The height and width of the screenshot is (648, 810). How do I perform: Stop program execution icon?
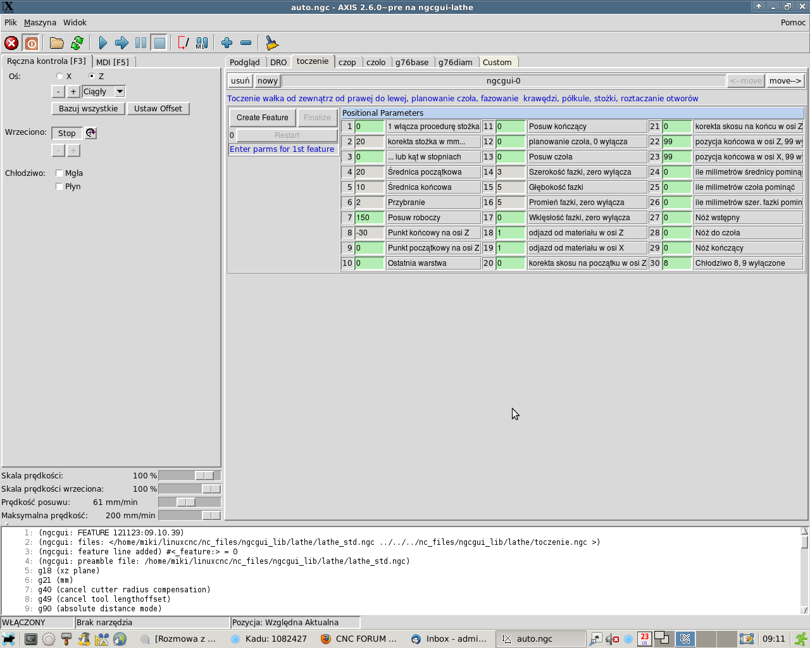click(159, 43)
